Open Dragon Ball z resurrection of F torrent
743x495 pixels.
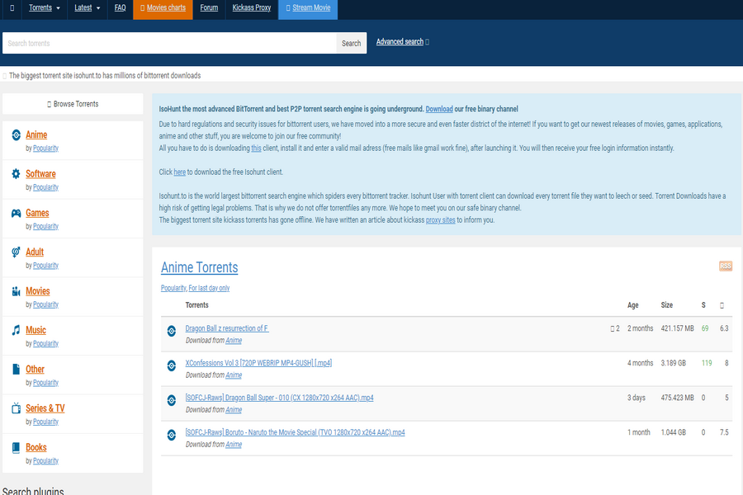point(227,328)
